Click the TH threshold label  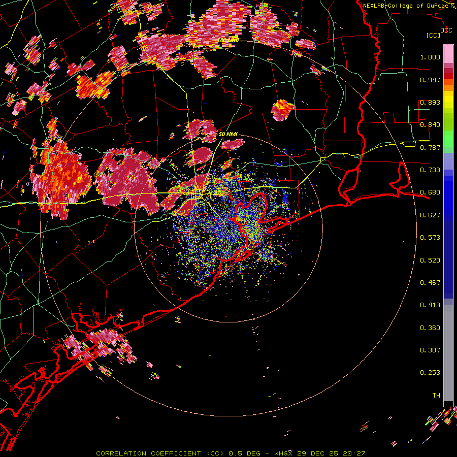pos(436,396)
